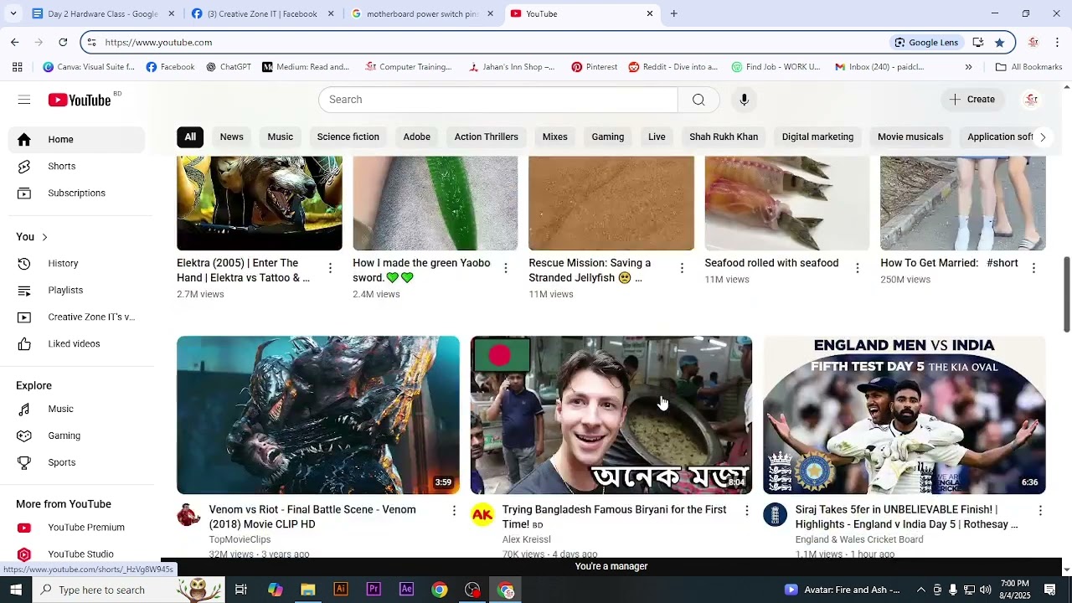Image resolution: width=1072 pixels, height=603 pixels.
Task: Open a new browser tab
Action: [x=673, y=13]
